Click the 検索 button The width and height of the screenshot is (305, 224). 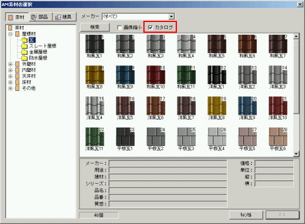pyautogui.click(x=95, y=27)
